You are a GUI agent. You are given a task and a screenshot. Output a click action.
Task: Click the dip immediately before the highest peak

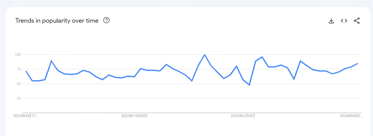(x=192, y=81)
